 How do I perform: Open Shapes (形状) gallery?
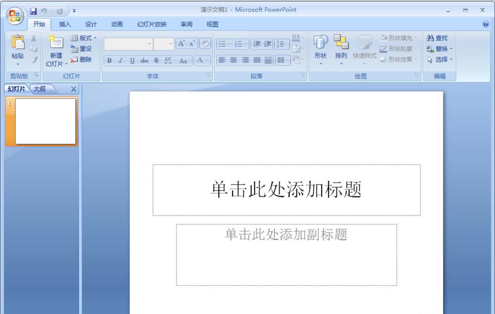click(x=320, y=49)
